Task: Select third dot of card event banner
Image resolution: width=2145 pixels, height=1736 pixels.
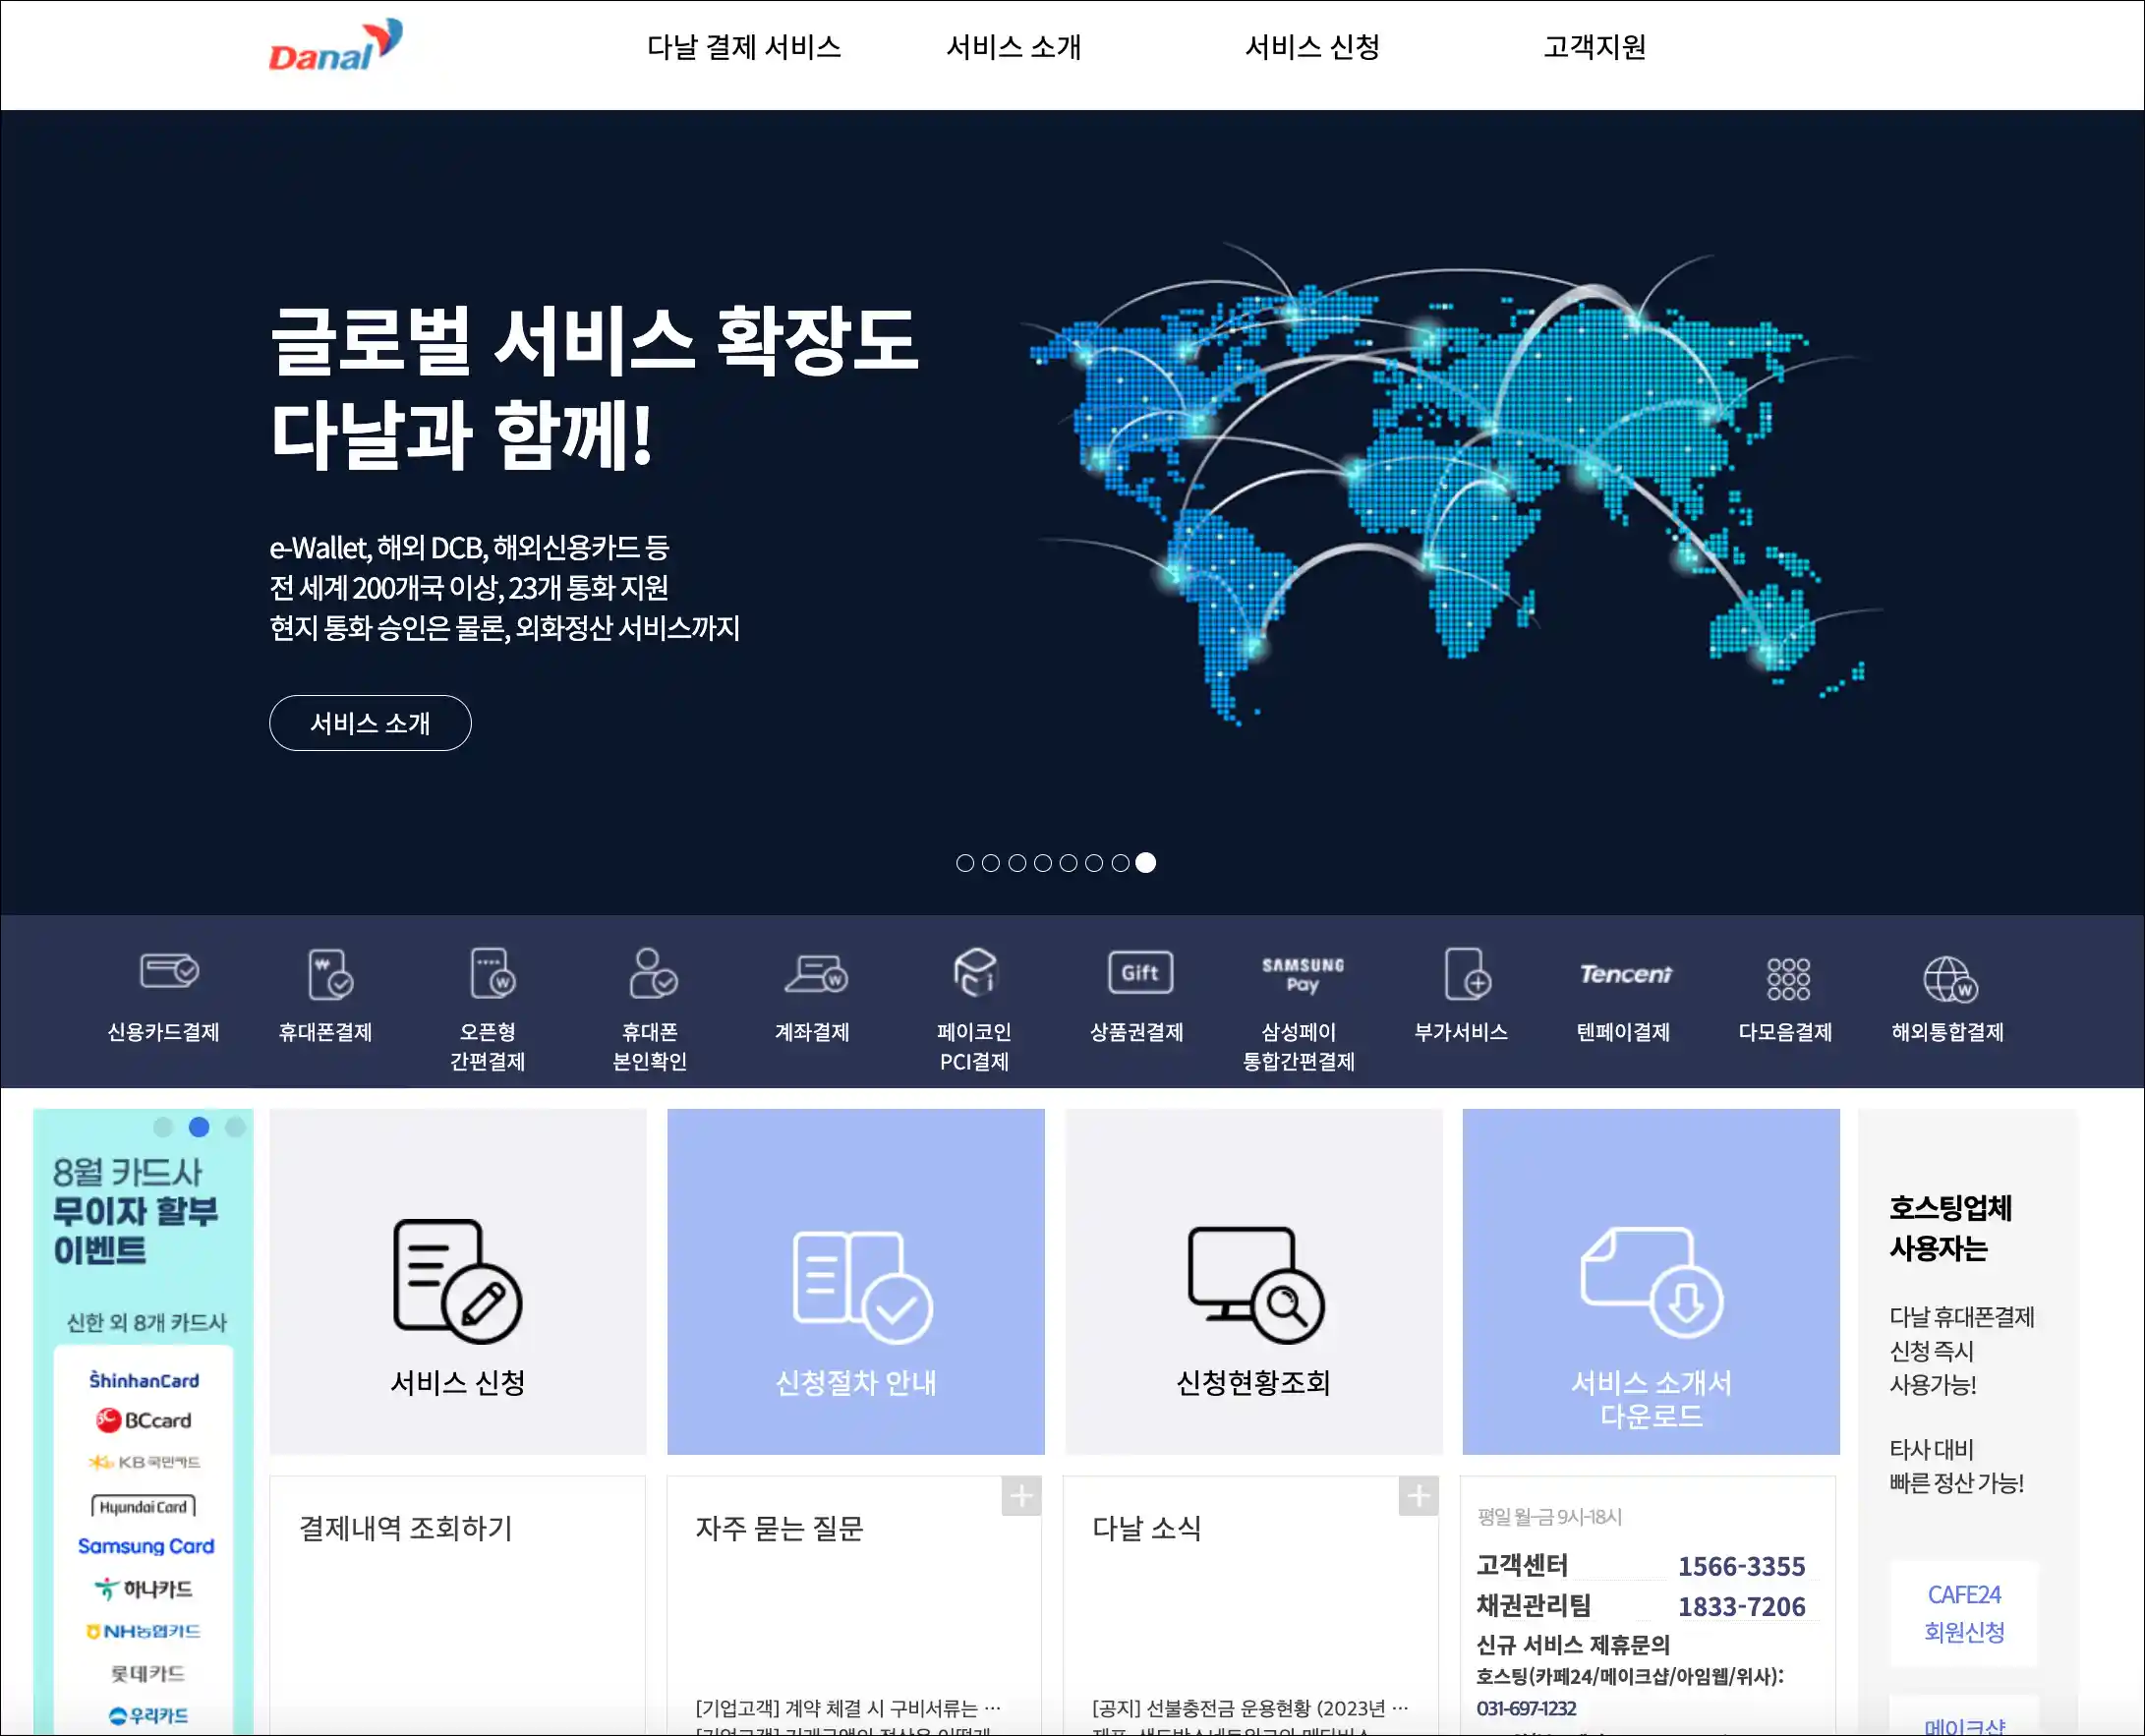Action: pos(235,1127)
